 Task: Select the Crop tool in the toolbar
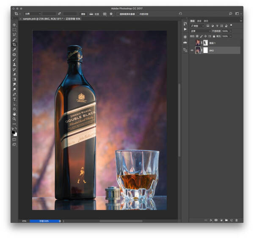(14, 45)
